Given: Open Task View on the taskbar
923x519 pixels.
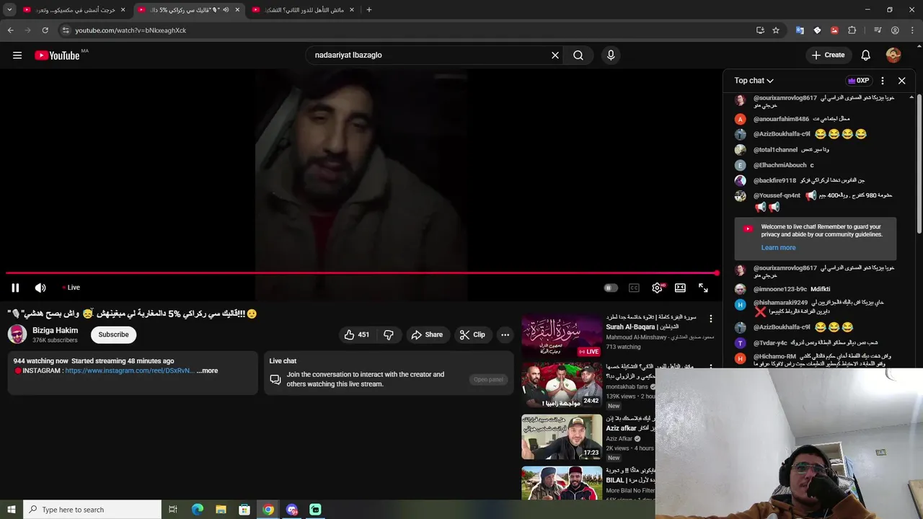Looking at the screenshot, I should (x=173, y=510).
